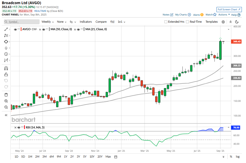Remove the RSI indicator panel
The image size is (246, 163).
(x=15, y=127)
